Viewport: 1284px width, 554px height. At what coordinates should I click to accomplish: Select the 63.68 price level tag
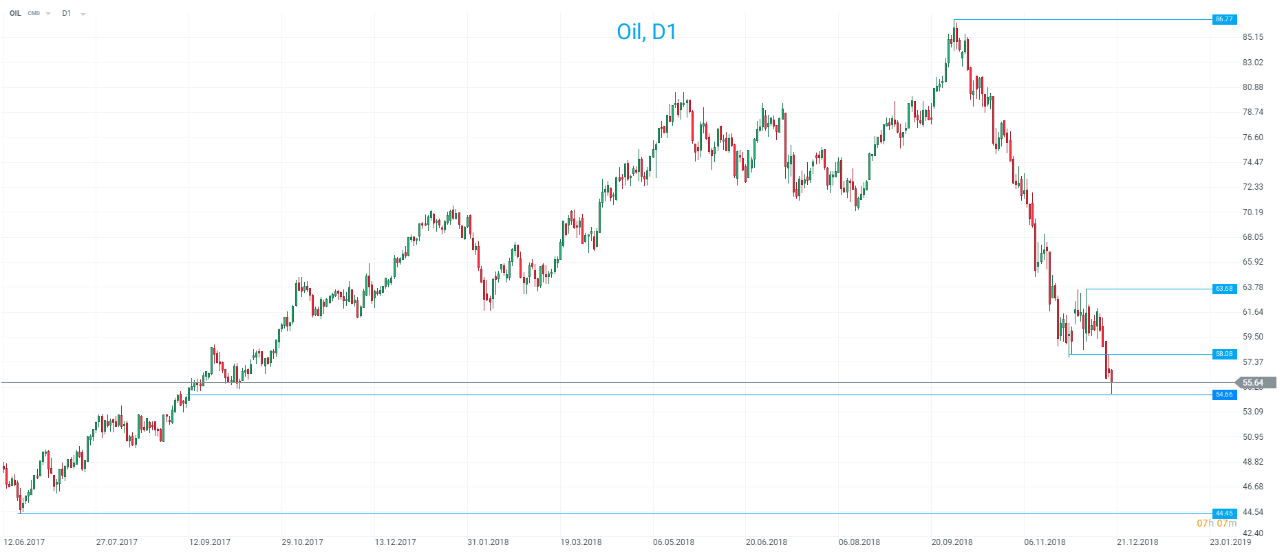[1224, 289]
